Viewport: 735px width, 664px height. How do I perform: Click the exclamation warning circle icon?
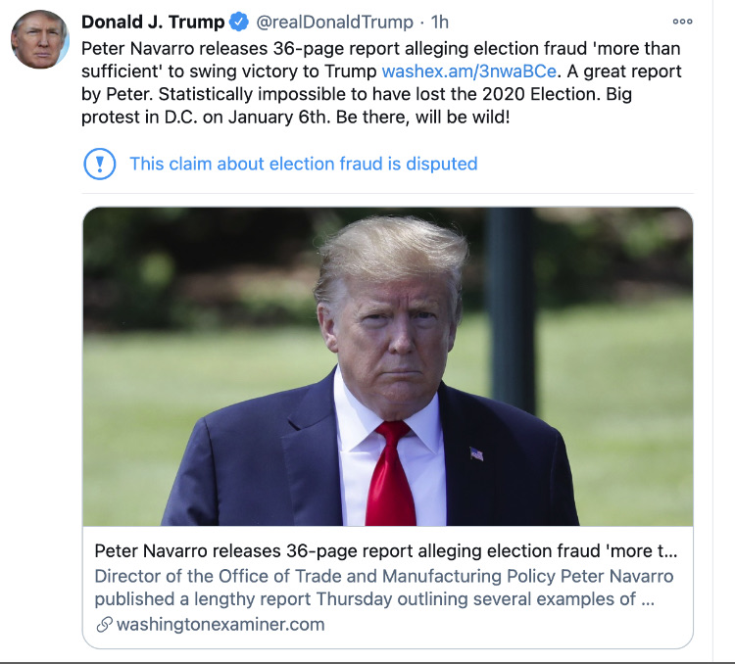coord(100,164)
